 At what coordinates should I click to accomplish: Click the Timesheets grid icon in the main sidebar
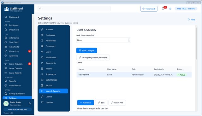coord(6,47)
